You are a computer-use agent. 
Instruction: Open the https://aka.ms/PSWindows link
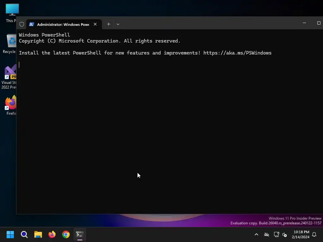point(237,53)
